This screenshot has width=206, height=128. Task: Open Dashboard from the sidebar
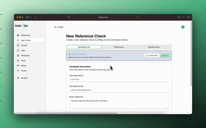tap(25, 35)
